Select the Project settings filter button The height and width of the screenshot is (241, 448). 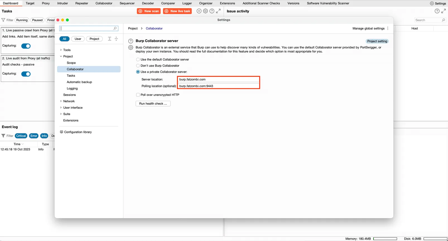coord(94,39)
